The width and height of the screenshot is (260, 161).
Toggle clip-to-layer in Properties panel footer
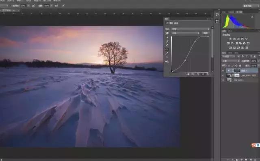point(188,74)
